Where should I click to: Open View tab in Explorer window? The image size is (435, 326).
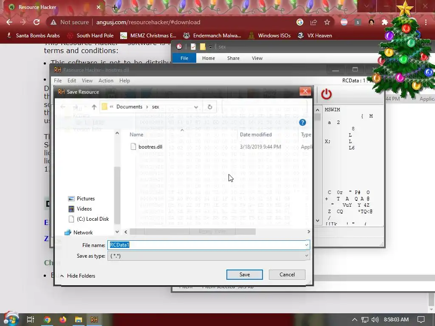[257, 58]
